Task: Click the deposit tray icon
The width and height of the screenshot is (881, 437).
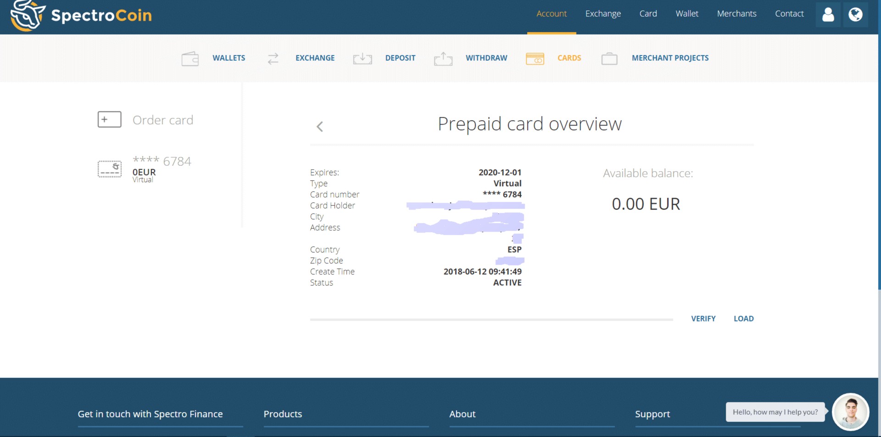Action: [x=362, y=59]
